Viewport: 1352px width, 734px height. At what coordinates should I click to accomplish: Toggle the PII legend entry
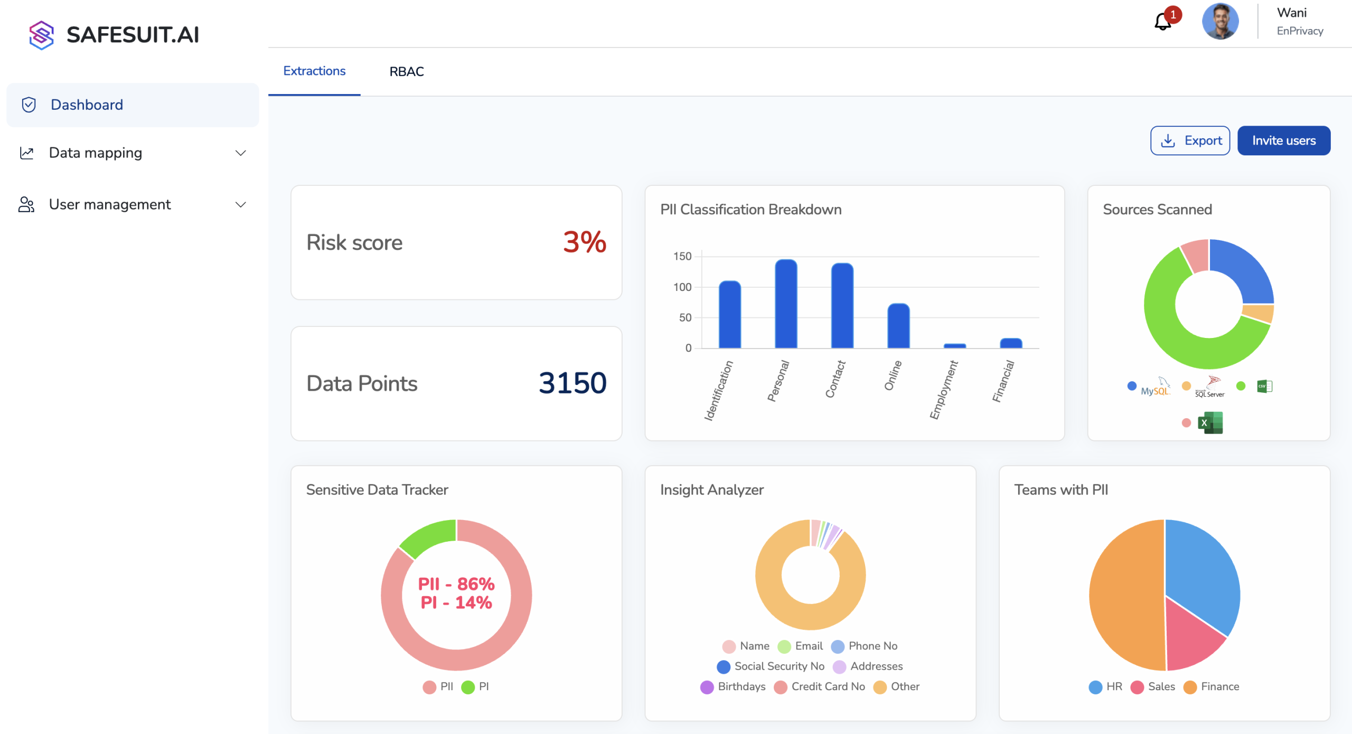pyautogui.click(x=438, y=686)
